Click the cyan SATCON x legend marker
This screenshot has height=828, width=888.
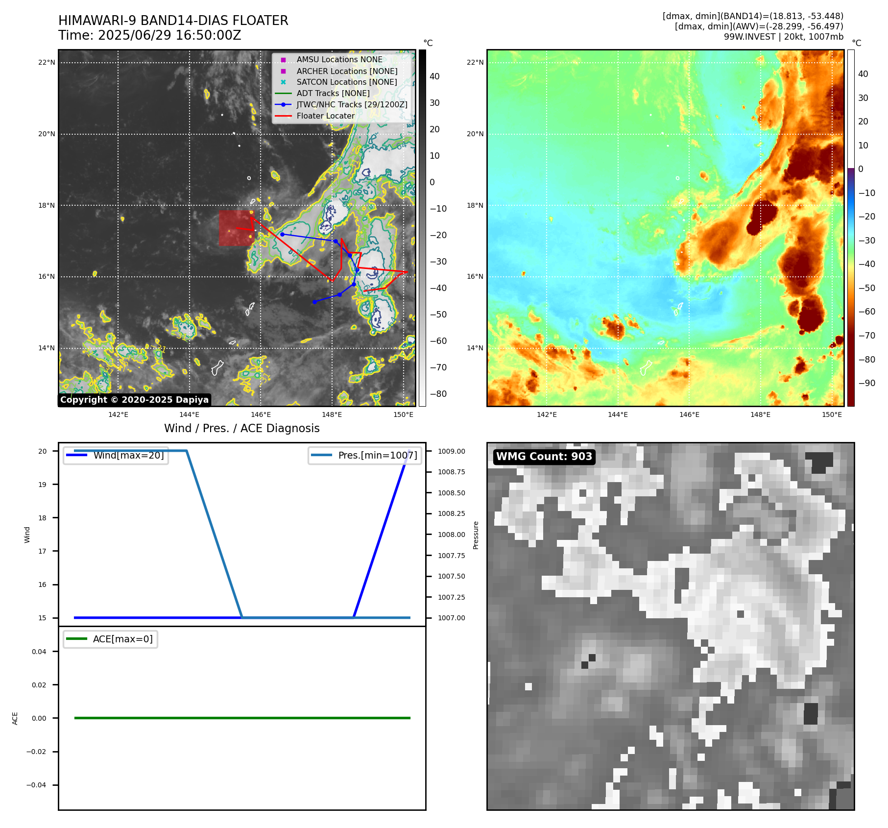point(283,82)
